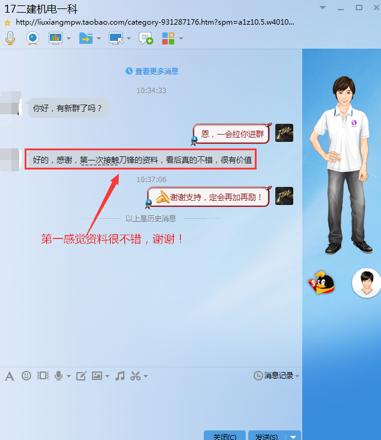Image resolution: width=381 pixels, height=440 pixels.
Task: Click the message 好的，感谢，第一次接触刀锋的资料
Action: click(x=142, y=160)
